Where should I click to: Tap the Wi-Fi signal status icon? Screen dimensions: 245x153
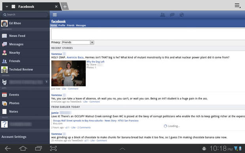[x=236, y=148]
